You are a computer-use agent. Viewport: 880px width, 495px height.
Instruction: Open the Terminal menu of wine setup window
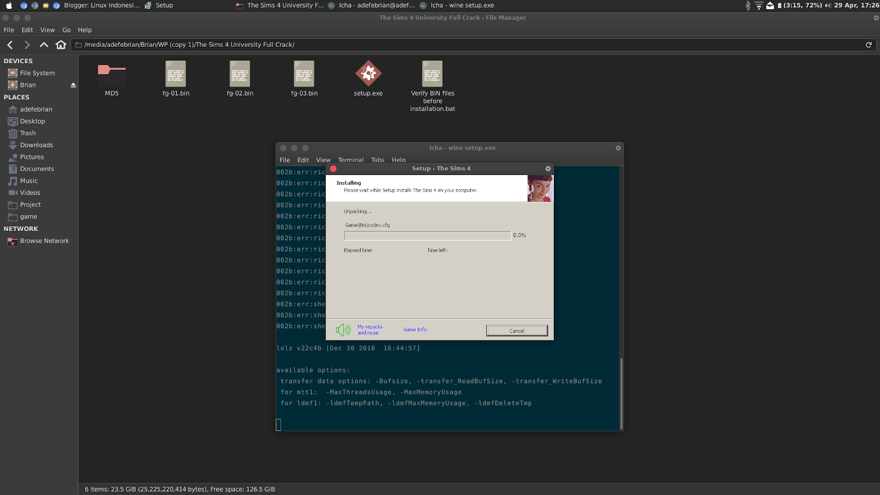(351, 160)
